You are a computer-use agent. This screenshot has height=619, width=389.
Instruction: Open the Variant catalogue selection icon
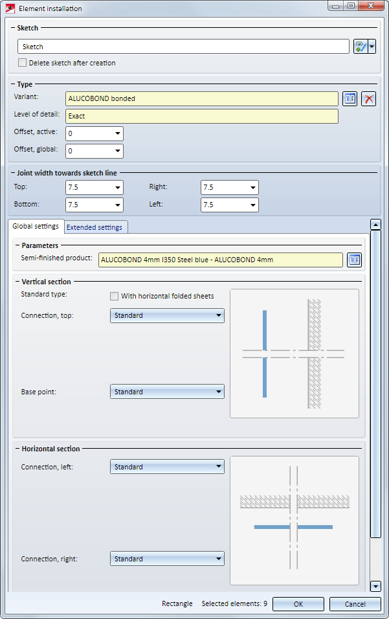350,99
